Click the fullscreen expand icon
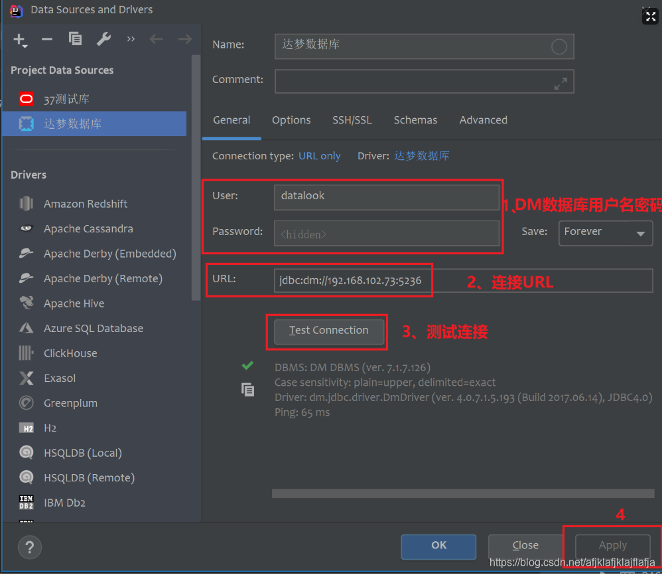Screen dimensions: 662x575 click(651, 17)
